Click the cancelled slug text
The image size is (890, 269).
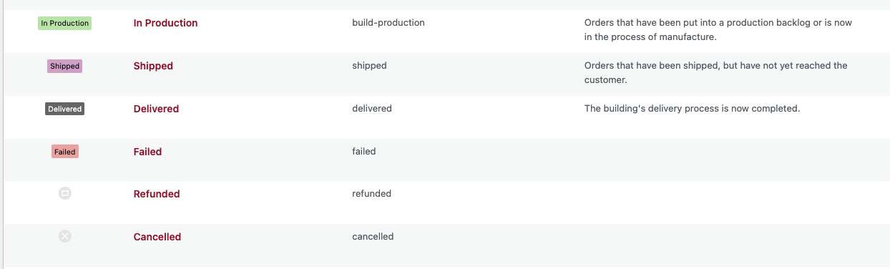[373, 236]
